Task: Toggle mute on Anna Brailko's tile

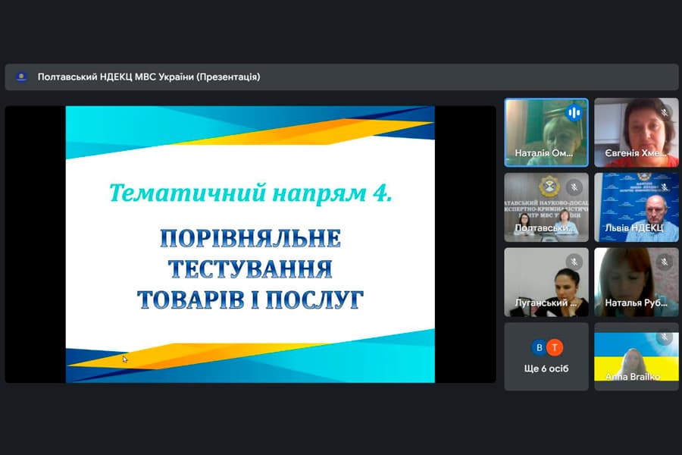Action: (x=663, y=338)
